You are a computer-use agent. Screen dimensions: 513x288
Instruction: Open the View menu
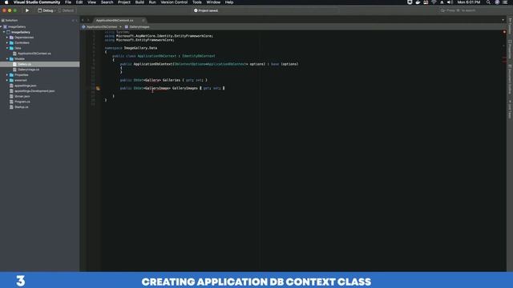[x=91, y=2]
